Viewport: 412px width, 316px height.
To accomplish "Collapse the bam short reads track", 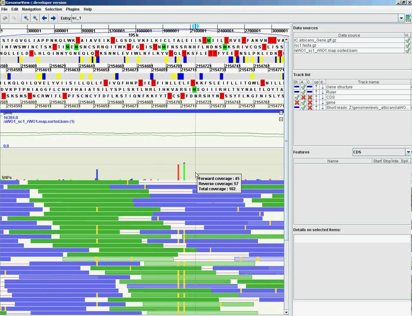I will click(x=281, y=119).
